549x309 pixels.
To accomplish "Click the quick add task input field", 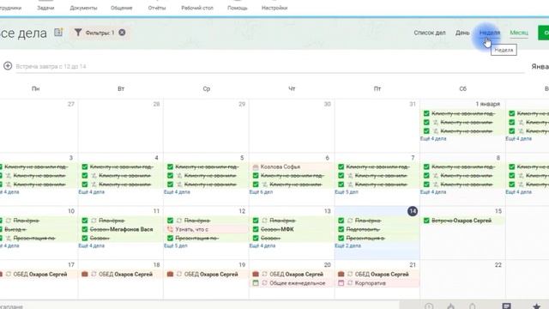I will click(x=269, y=66).
